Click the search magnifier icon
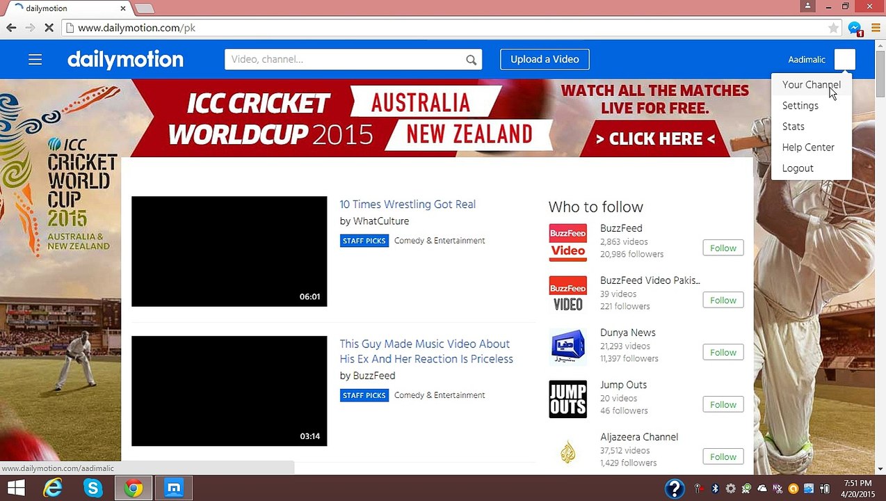Viewport: 886px width, 501px height. coord(472,60)
